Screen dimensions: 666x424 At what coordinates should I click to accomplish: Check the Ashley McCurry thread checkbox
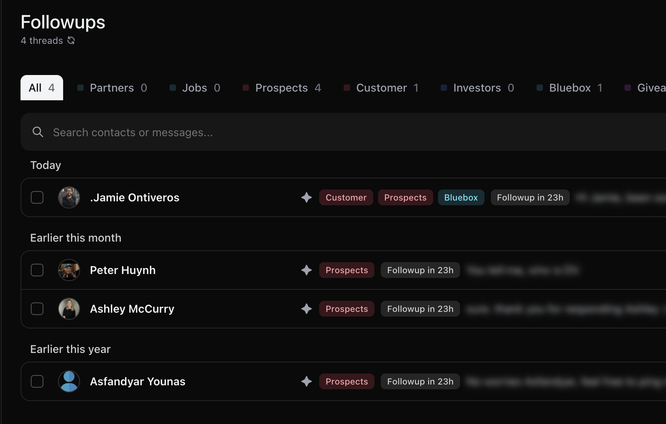(x=37, y=309)
